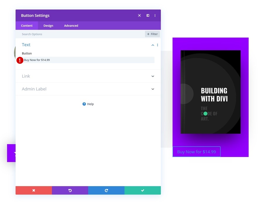Collapse the Text section chevron
This screenshot has height=202, width=258.
pyautogui.click(x=153, y=45)
